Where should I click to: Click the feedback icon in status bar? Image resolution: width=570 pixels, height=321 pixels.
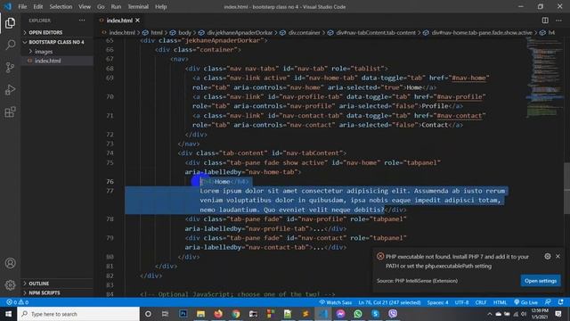coord(548,302)
